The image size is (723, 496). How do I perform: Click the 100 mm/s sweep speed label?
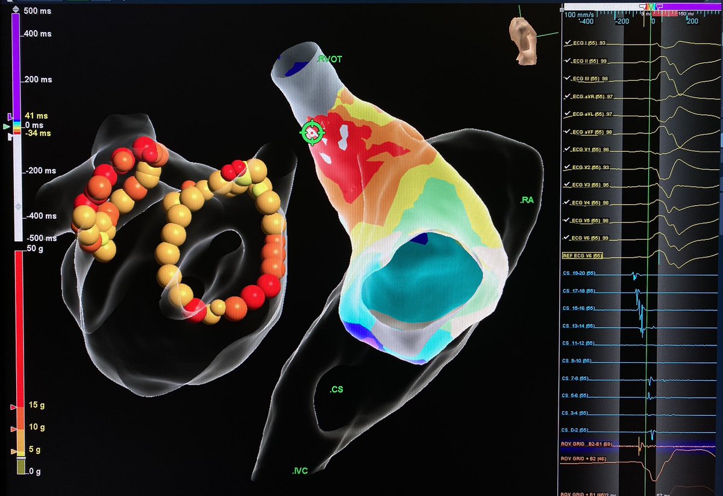[578, 13]
